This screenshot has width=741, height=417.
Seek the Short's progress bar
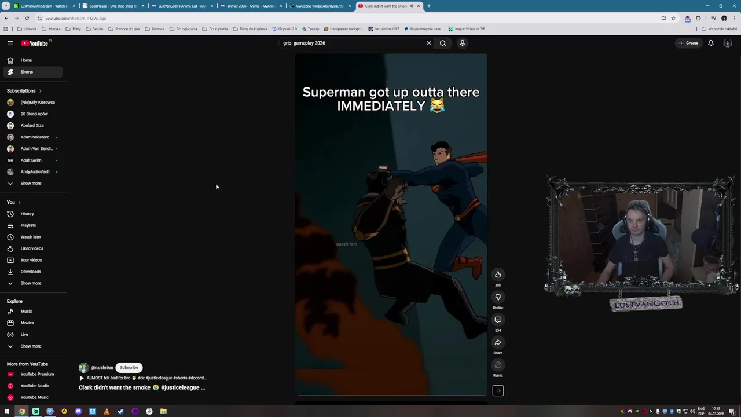(x=391, y=396)
